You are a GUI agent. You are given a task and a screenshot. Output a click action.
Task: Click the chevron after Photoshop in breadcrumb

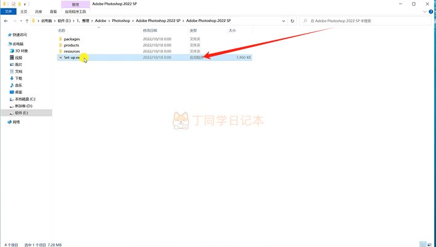[133, 21]
